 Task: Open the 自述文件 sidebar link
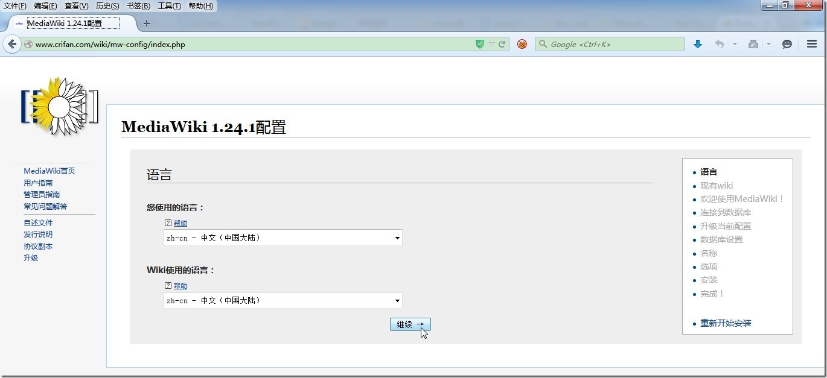coord(38,222)
